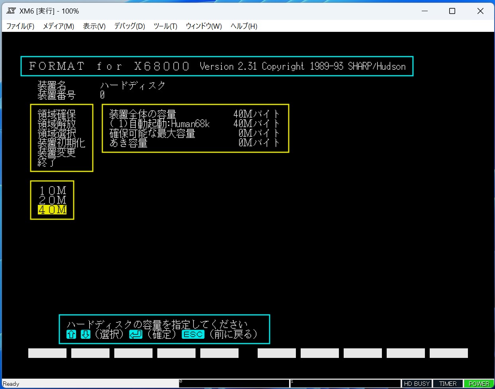This screenshot has width=495, height=389.
Task: Choose 領域確保 in the format menu
Action: tap(57, 114)
